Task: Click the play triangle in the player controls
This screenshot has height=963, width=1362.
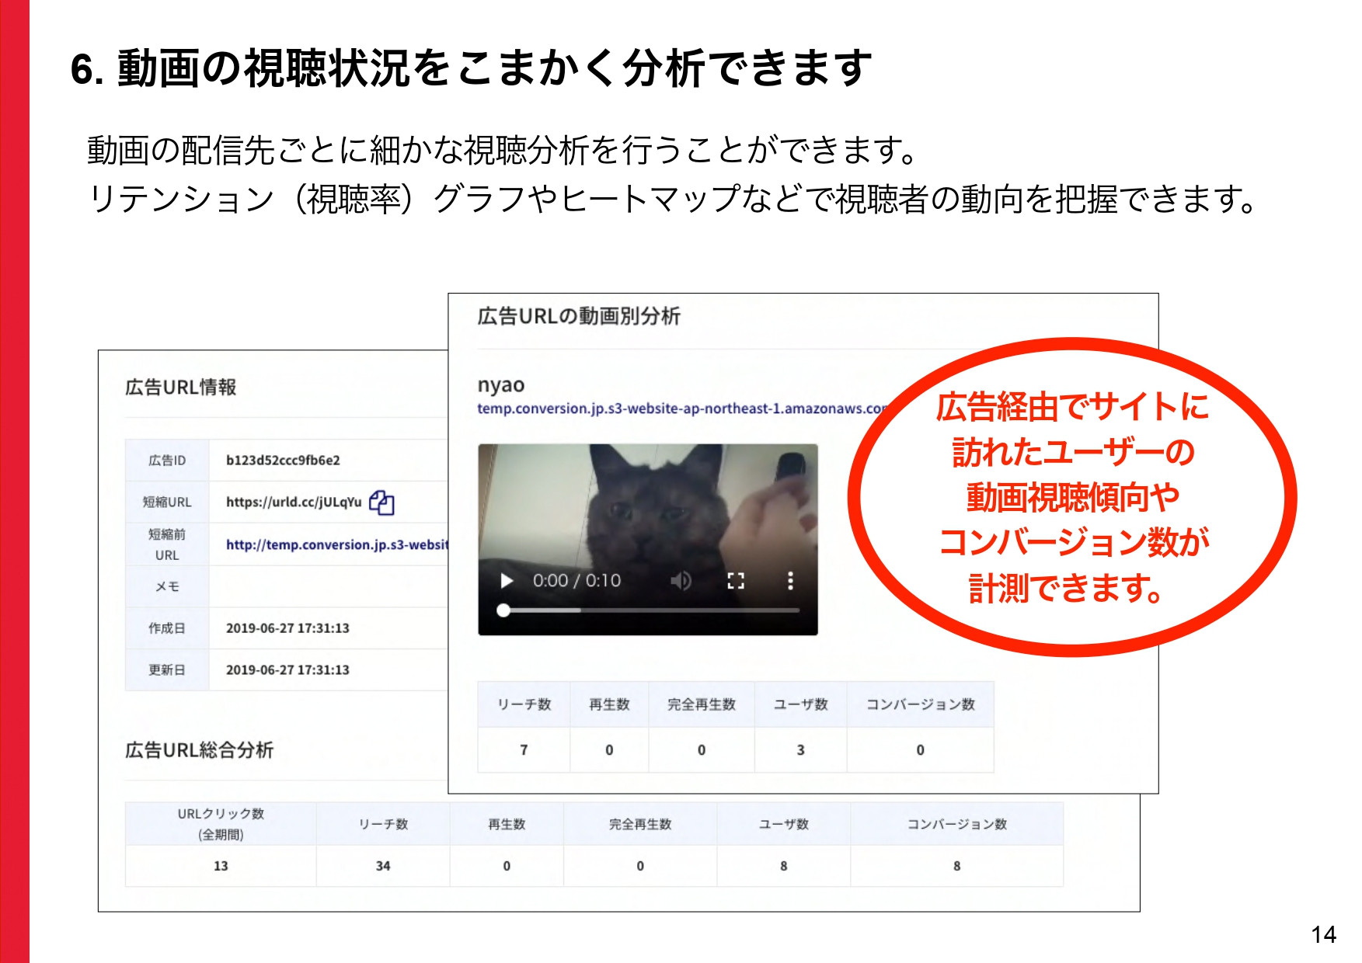Action: tap(506, 579)
